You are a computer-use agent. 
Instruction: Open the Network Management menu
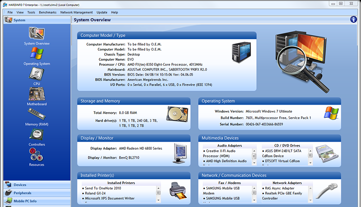(x=76, y=13)
